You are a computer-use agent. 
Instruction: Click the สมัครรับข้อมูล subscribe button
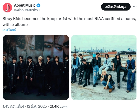pyautogui.click(x=116, y=7)
